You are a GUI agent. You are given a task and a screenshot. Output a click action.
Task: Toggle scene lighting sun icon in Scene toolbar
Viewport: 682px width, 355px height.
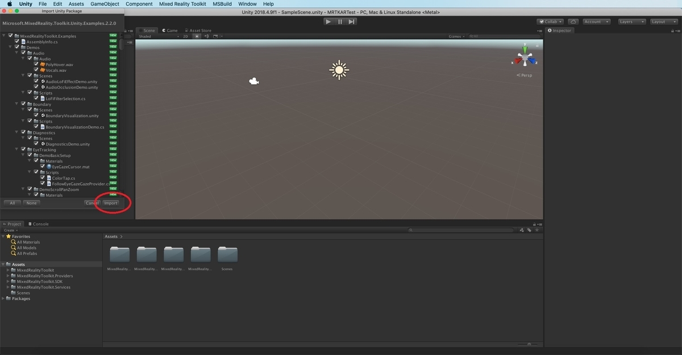(x=197, y=36)
